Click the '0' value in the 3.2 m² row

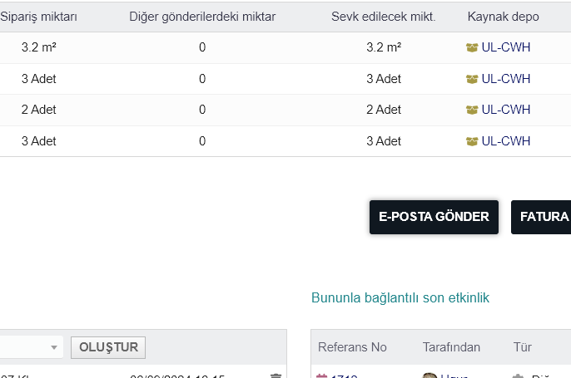click(x=202, y=47)
